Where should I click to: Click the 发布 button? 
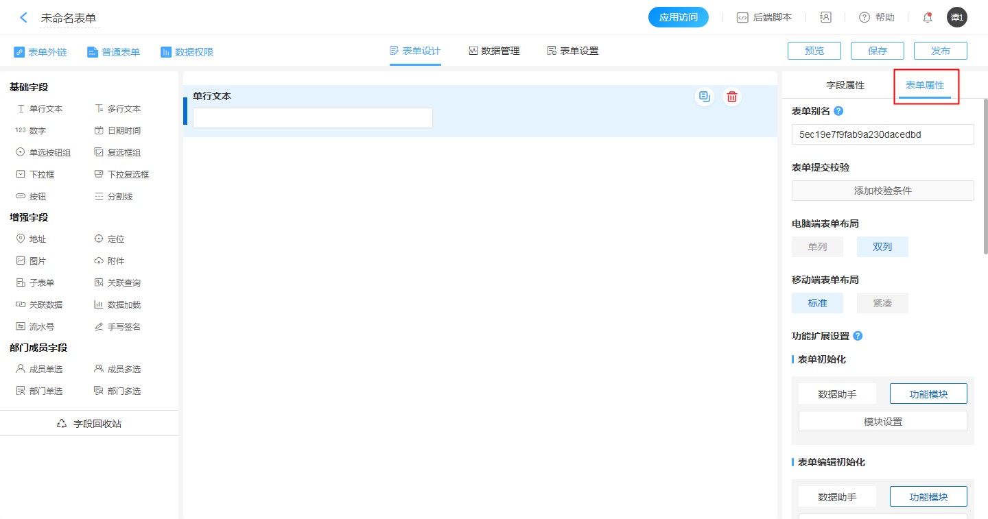pyautogui.click(x=940, y=51)
